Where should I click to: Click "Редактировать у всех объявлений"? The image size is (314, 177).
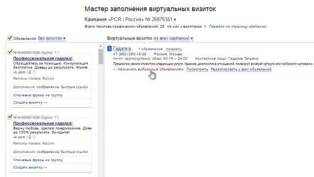pyautogui.click(x=241, y=69)
